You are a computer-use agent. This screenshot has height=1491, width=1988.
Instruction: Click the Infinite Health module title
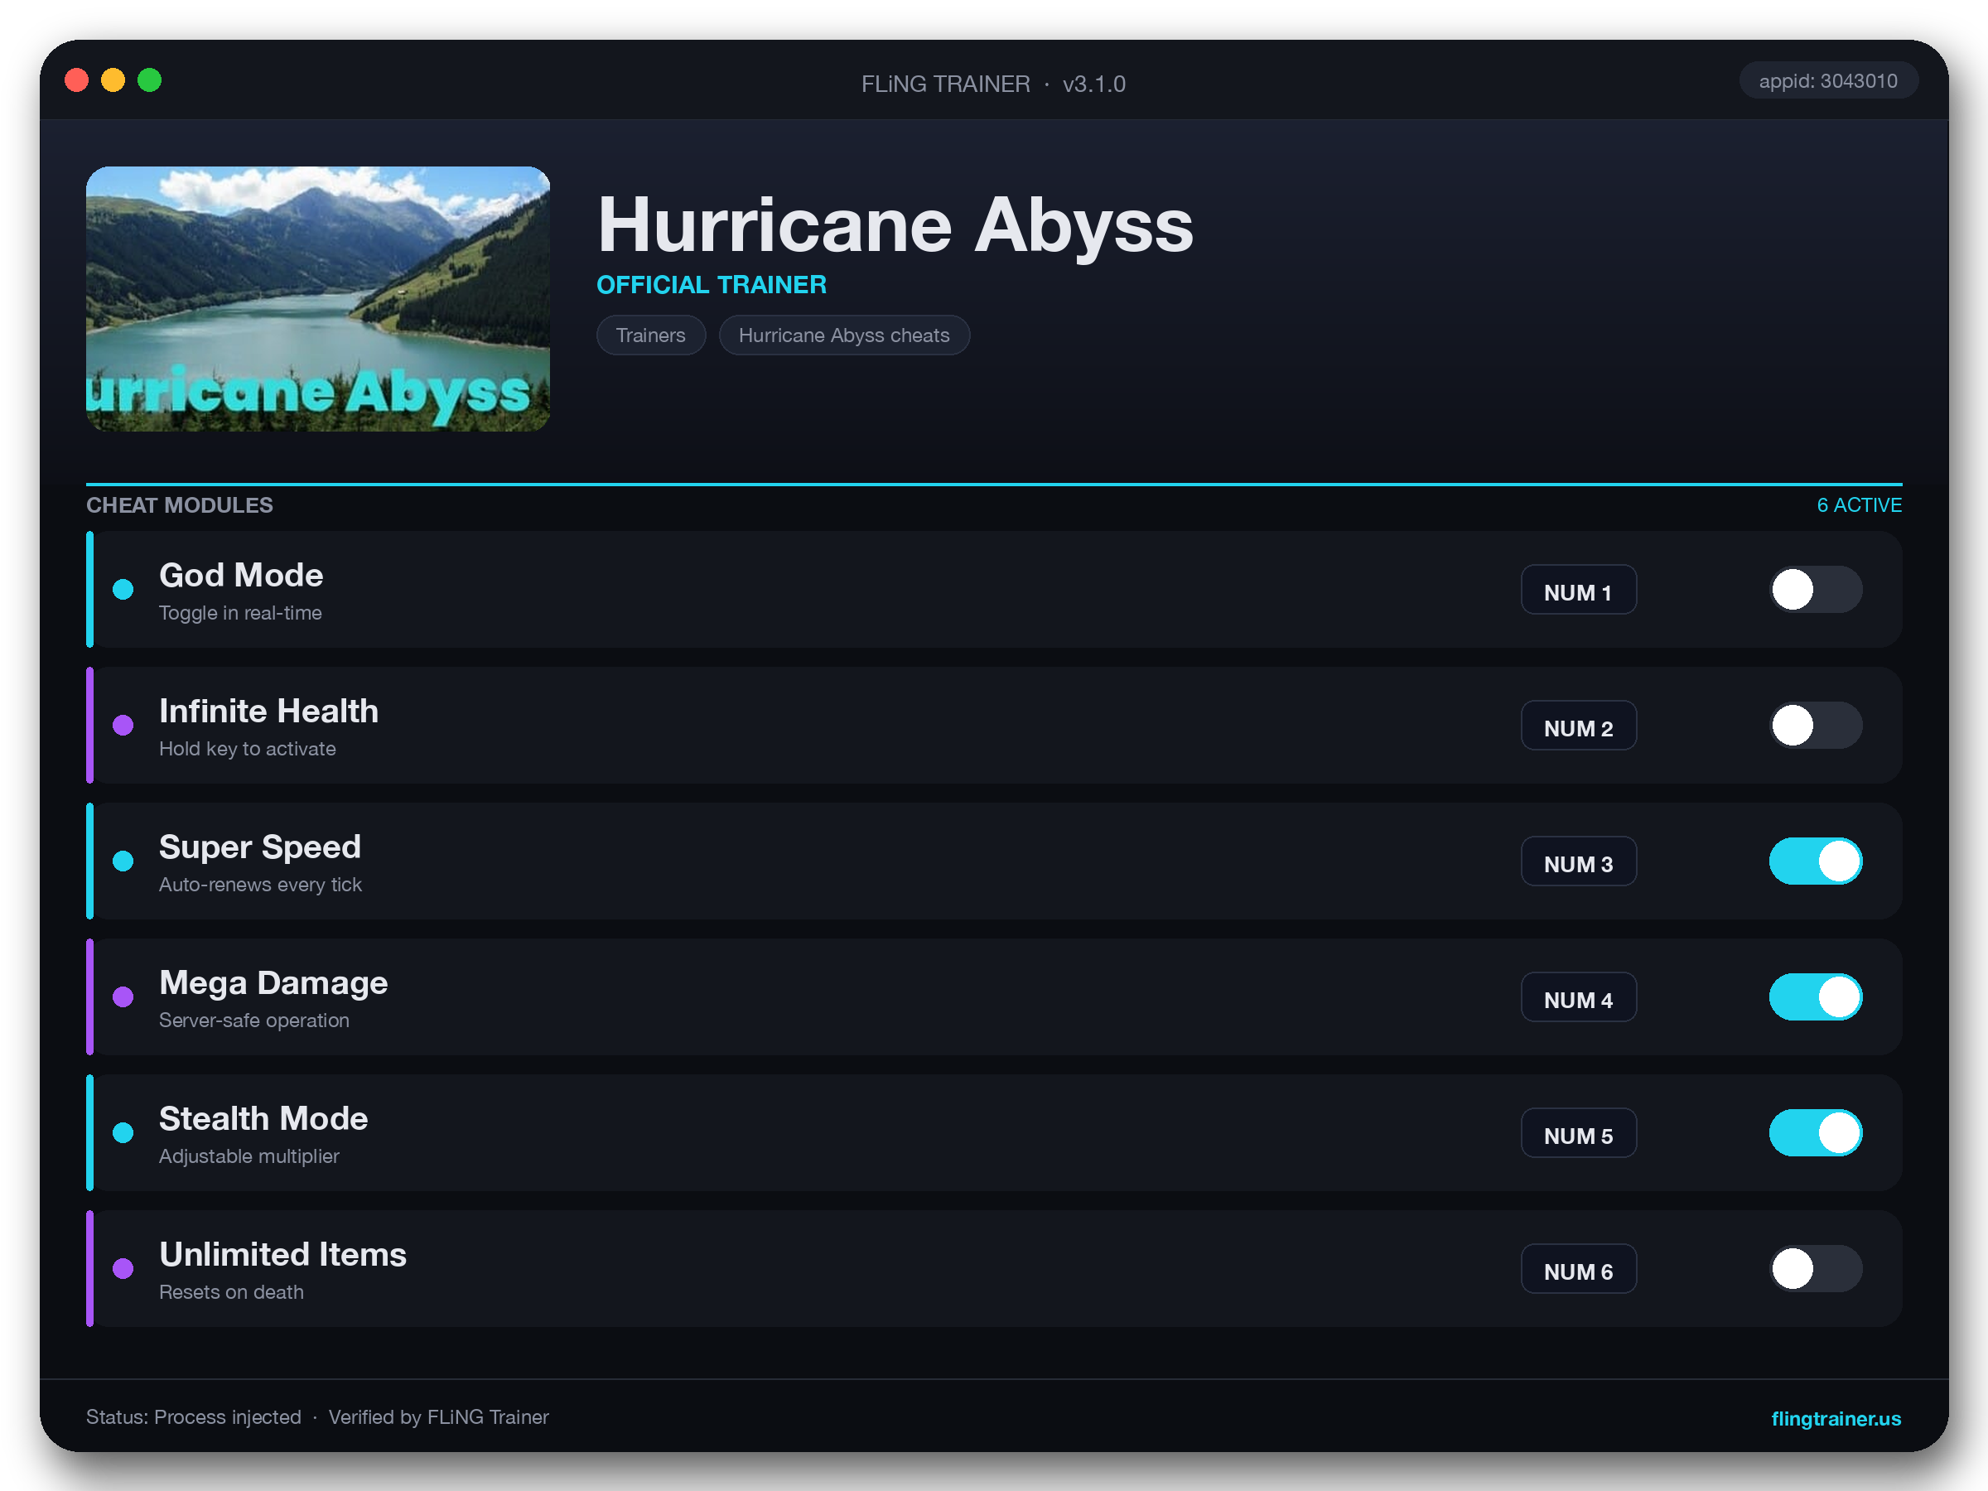pos(268,711)
